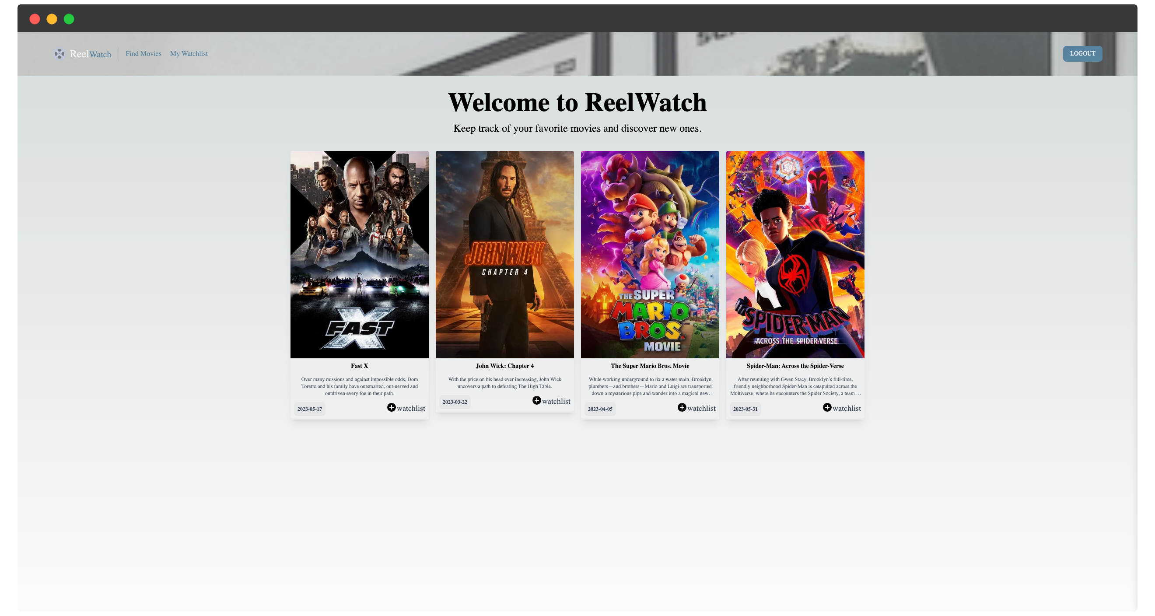Add John Wick: Chapter 4 via watchlist label

[556, 402]
